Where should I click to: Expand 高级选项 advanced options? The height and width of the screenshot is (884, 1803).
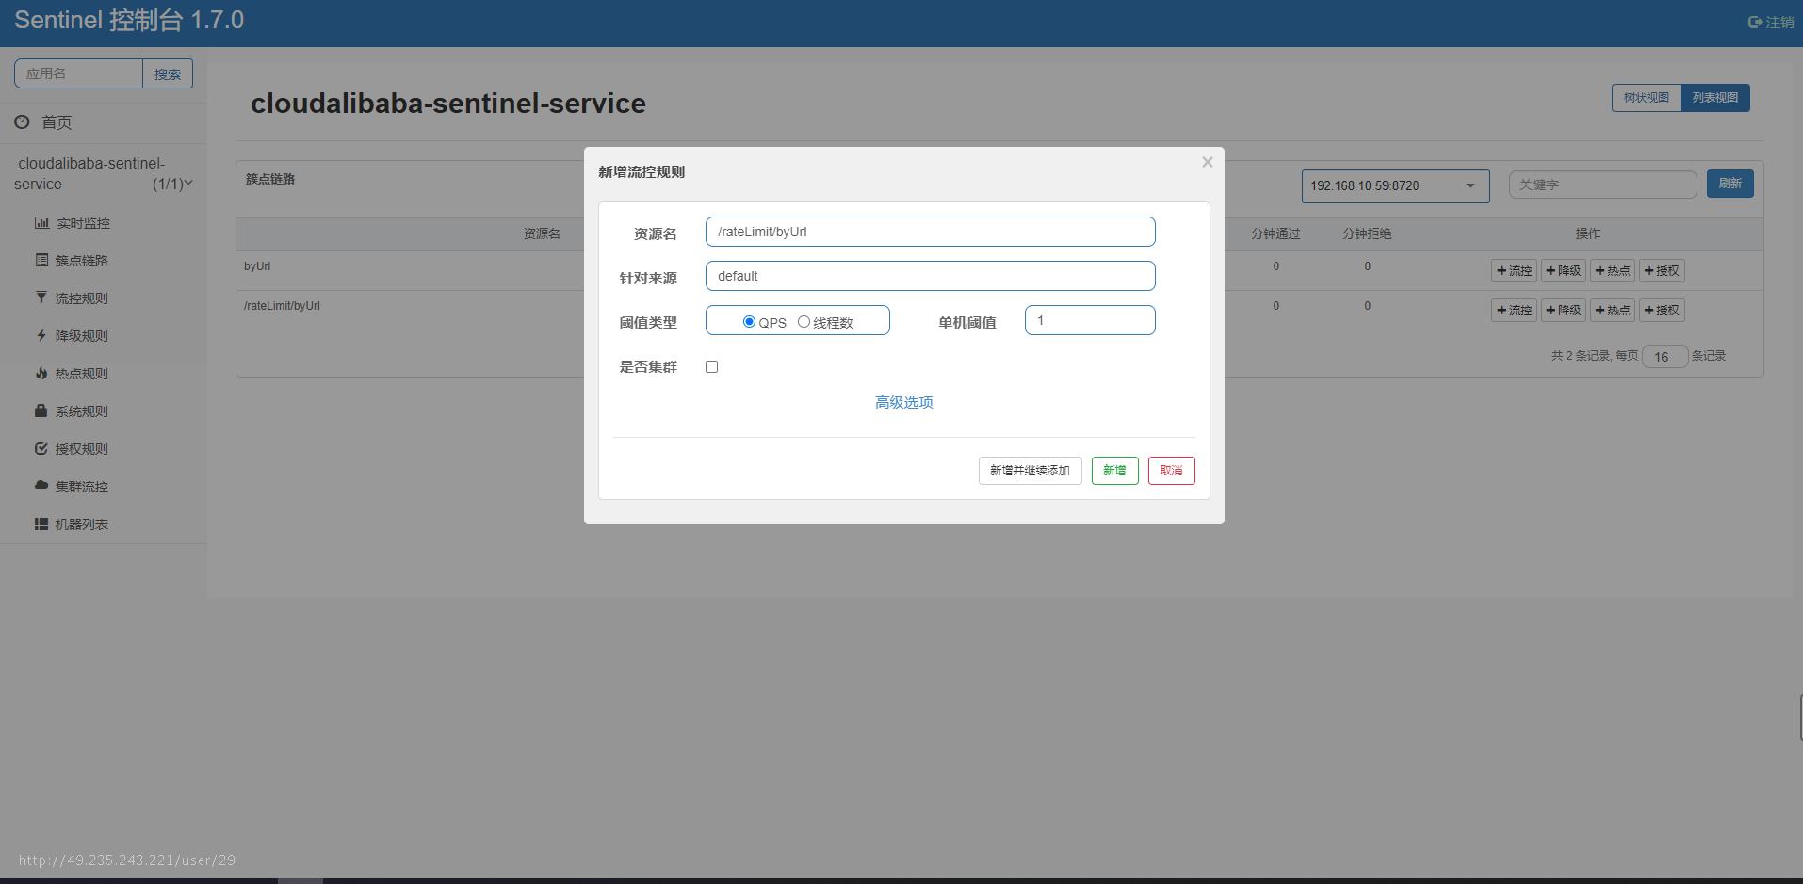tap(903, 402)
